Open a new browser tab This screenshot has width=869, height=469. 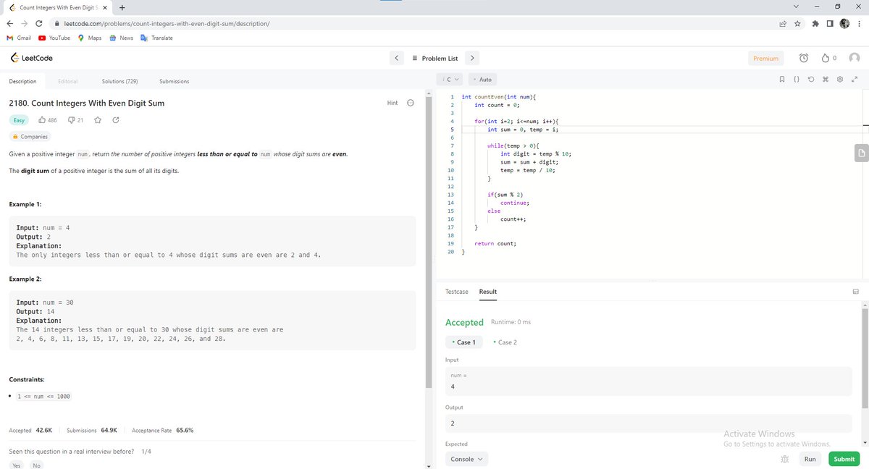122,8
